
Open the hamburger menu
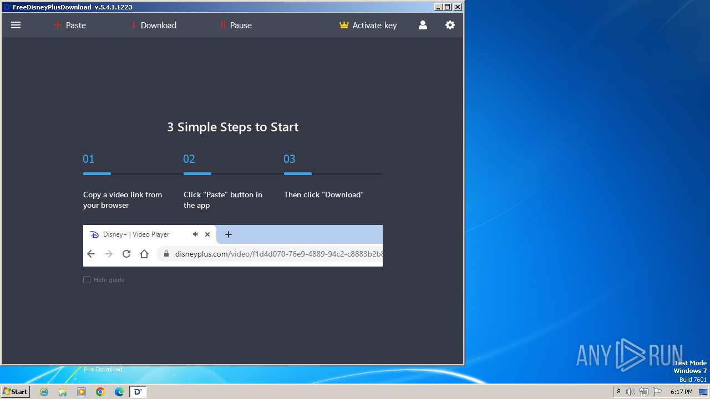pos(16,25)
